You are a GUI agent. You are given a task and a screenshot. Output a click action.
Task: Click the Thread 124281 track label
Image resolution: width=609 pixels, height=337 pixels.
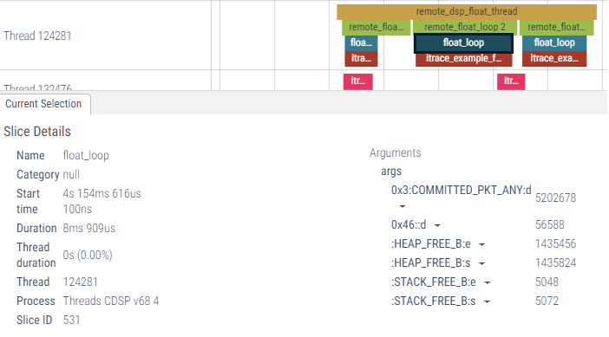tap(37, 36)
